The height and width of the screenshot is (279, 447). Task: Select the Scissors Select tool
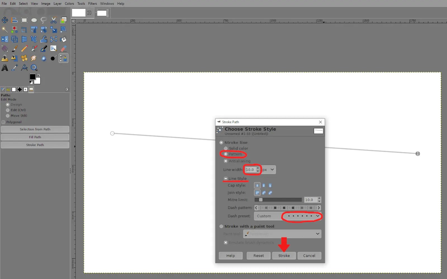coord(53,20)
